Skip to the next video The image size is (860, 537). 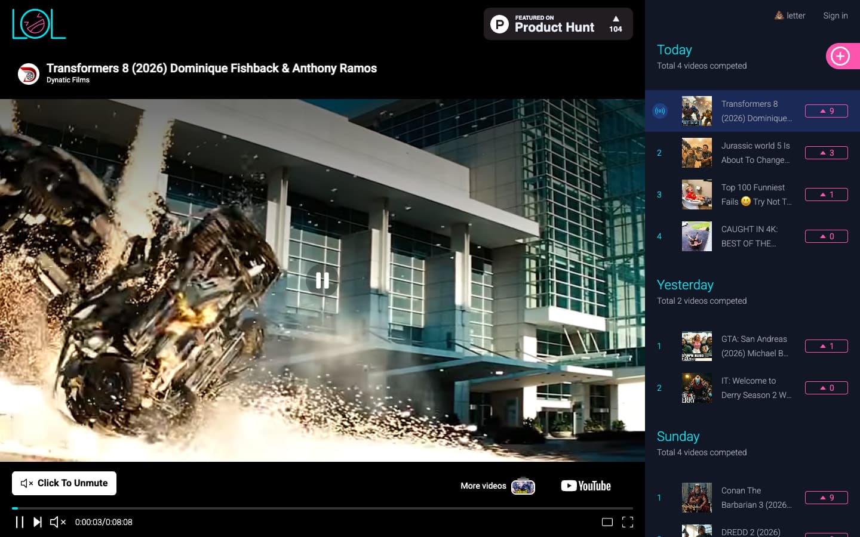pyautogui.click(x=38, y=522)
